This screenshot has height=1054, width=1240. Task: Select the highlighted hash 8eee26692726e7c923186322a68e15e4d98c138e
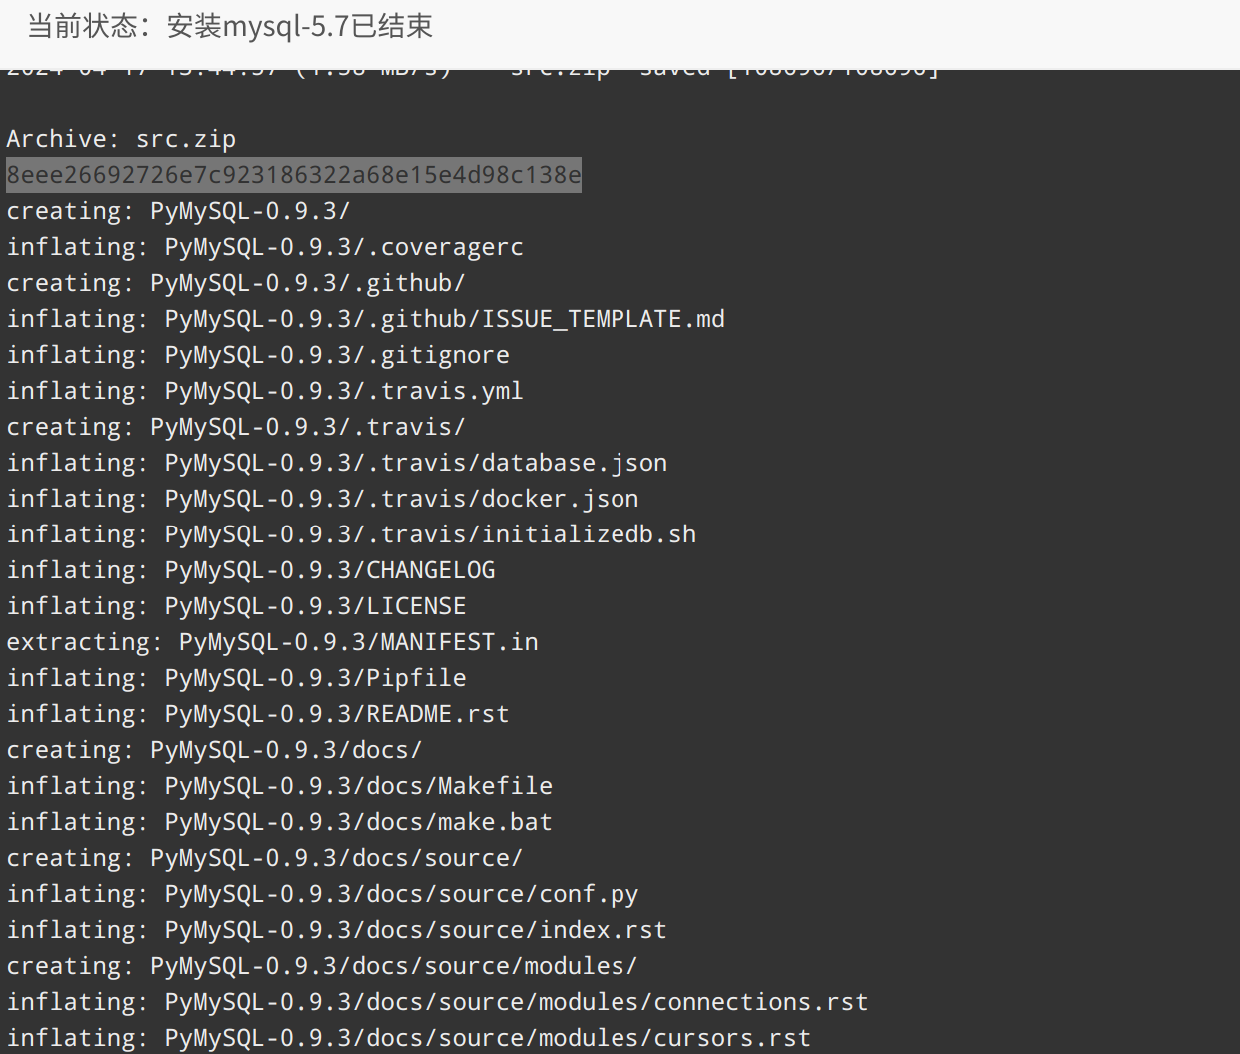[294, 175]
